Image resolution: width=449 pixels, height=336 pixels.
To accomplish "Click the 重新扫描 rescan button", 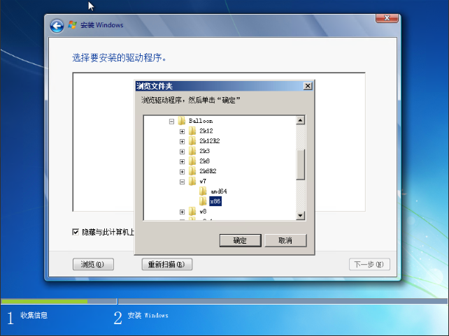I will [167, 264].
